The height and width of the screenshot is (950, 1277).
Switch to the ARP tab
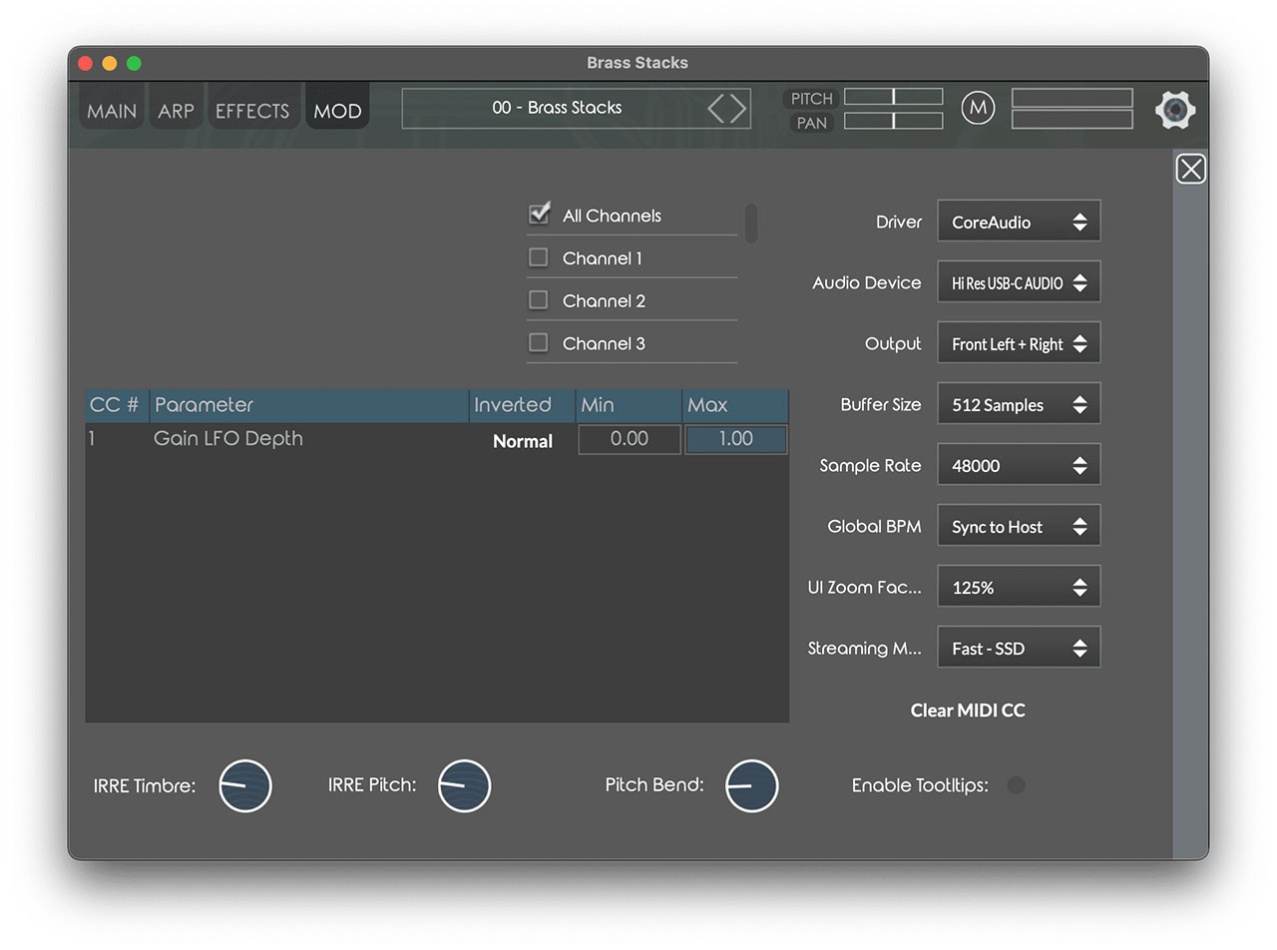point(176,111)
